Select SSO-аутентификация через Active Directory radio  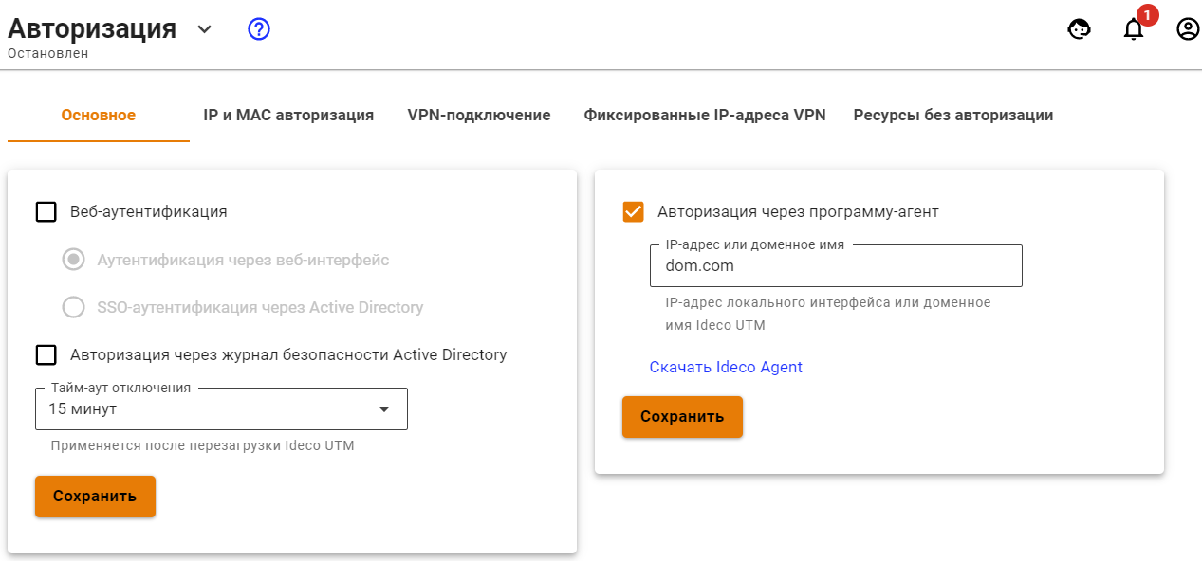coord(74,307)
